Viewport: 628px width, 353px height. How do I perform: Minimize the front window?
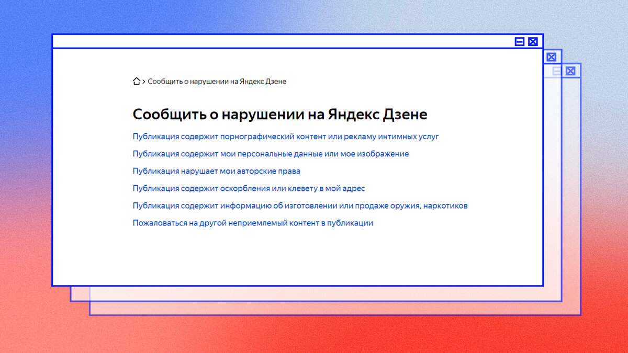[520, 42]
